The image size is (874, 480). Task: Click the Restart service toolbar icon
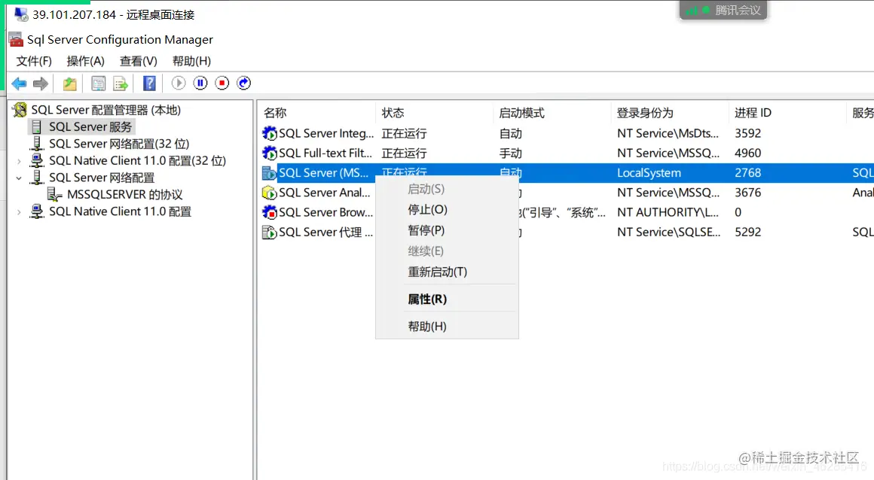pos(243,83)
